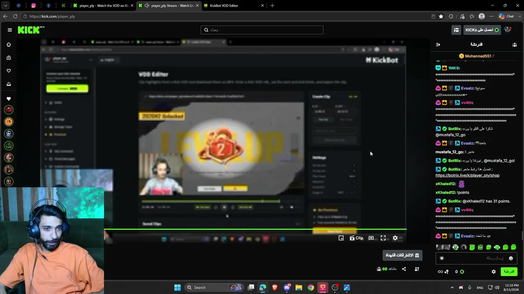Viewport: 524px width, 294px height.
Task: Show hidden system tray icons
Action: [x=452, y=287]
